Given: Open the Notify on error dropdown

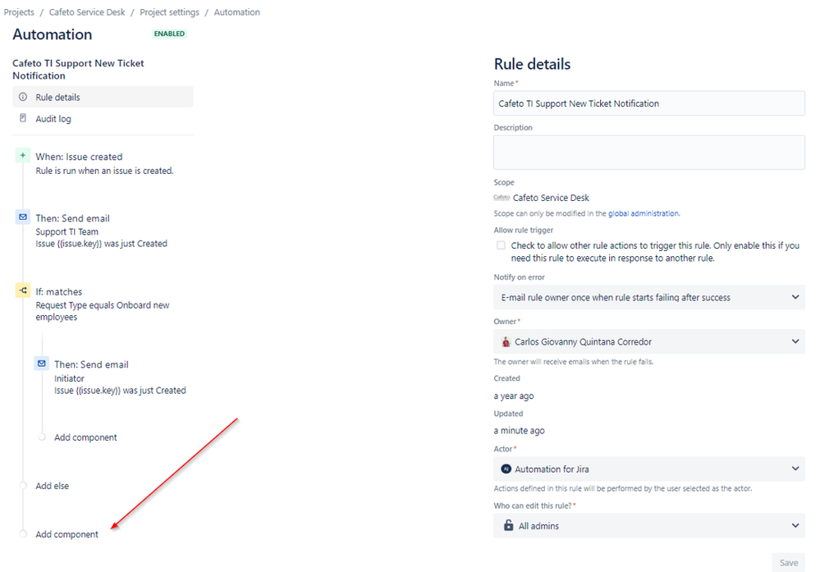Looking at the screenshot, I should (x=795, y=297).
